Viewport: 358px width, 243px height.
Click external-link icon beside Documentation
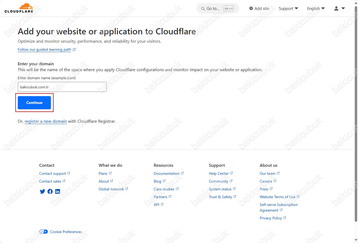(x=182, y=173)
